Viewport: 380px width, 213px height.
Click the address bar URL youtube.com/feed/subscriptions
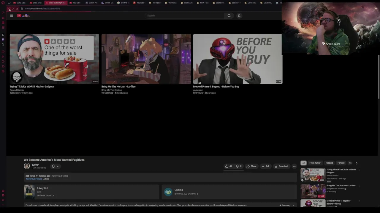tap(42, 9)
